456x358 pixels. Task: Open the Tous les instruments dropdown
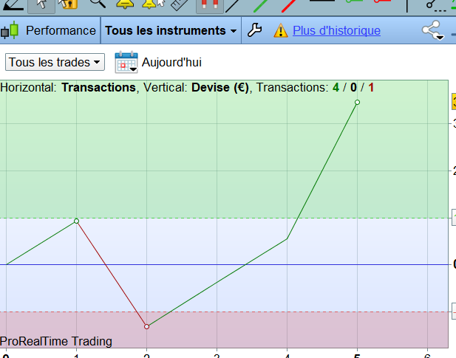click(171, 30)
